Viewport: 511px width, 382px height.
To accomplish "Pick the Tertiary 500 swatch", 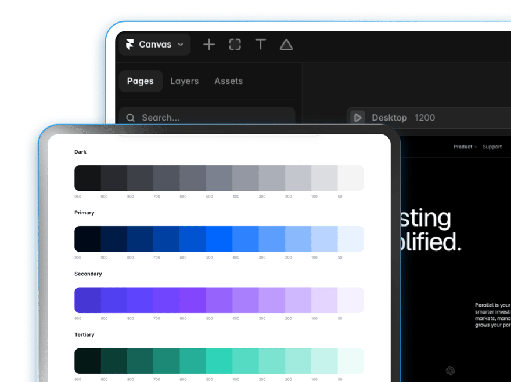I will tap(219, 361).
